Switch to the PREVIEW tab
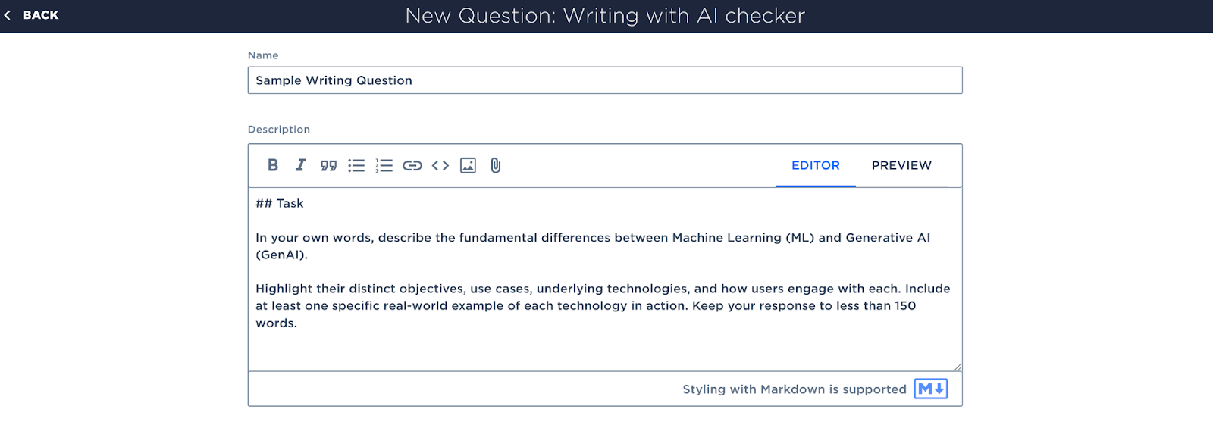 (901, 165)
